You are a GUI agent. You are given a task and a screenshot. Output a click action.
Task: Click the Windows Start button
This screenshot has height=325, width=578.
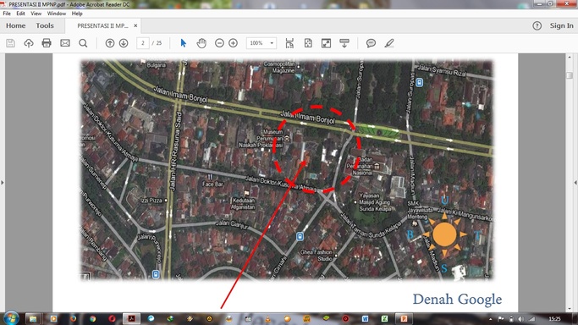(11, 318)
